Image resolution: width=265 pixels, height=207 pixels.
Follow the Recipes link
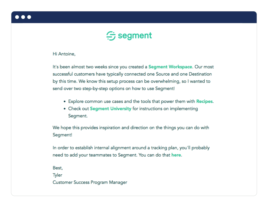tap(204, 101)
